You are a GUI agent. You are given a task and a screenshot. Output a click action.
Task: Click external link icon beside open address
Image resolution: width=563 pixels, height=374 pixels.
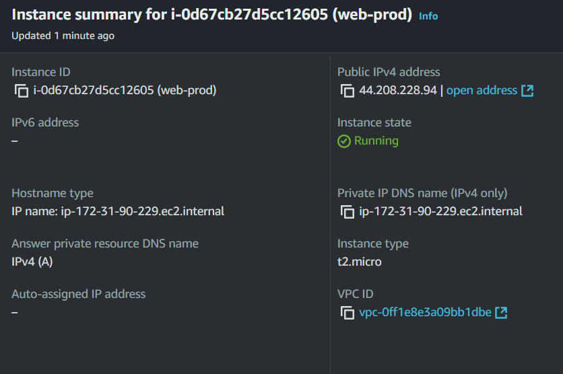point(527,91)
